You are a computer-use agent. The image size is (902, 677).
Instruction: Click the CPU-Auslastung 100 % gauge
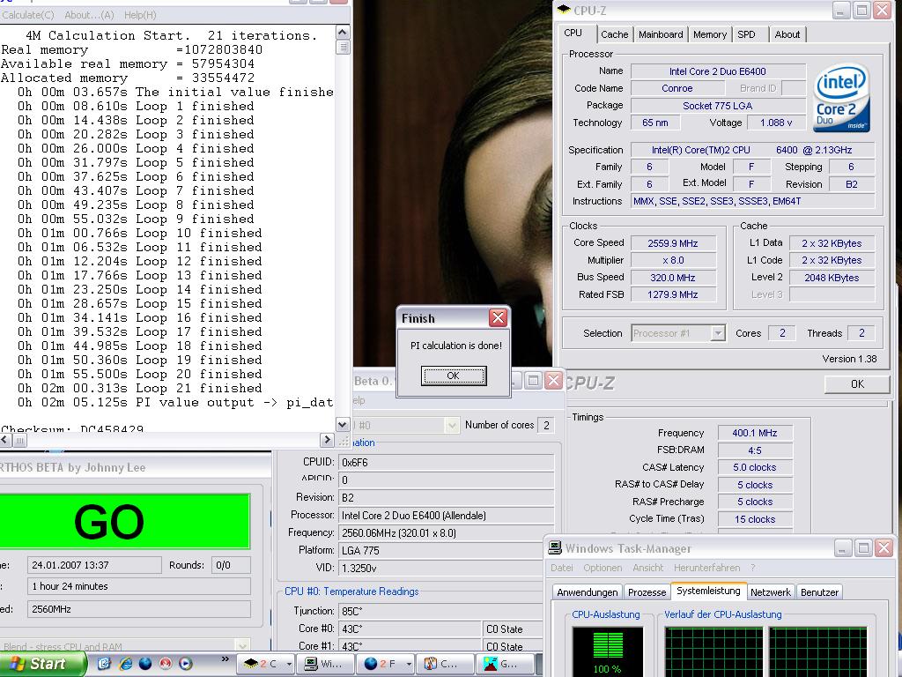coord(607,651)
